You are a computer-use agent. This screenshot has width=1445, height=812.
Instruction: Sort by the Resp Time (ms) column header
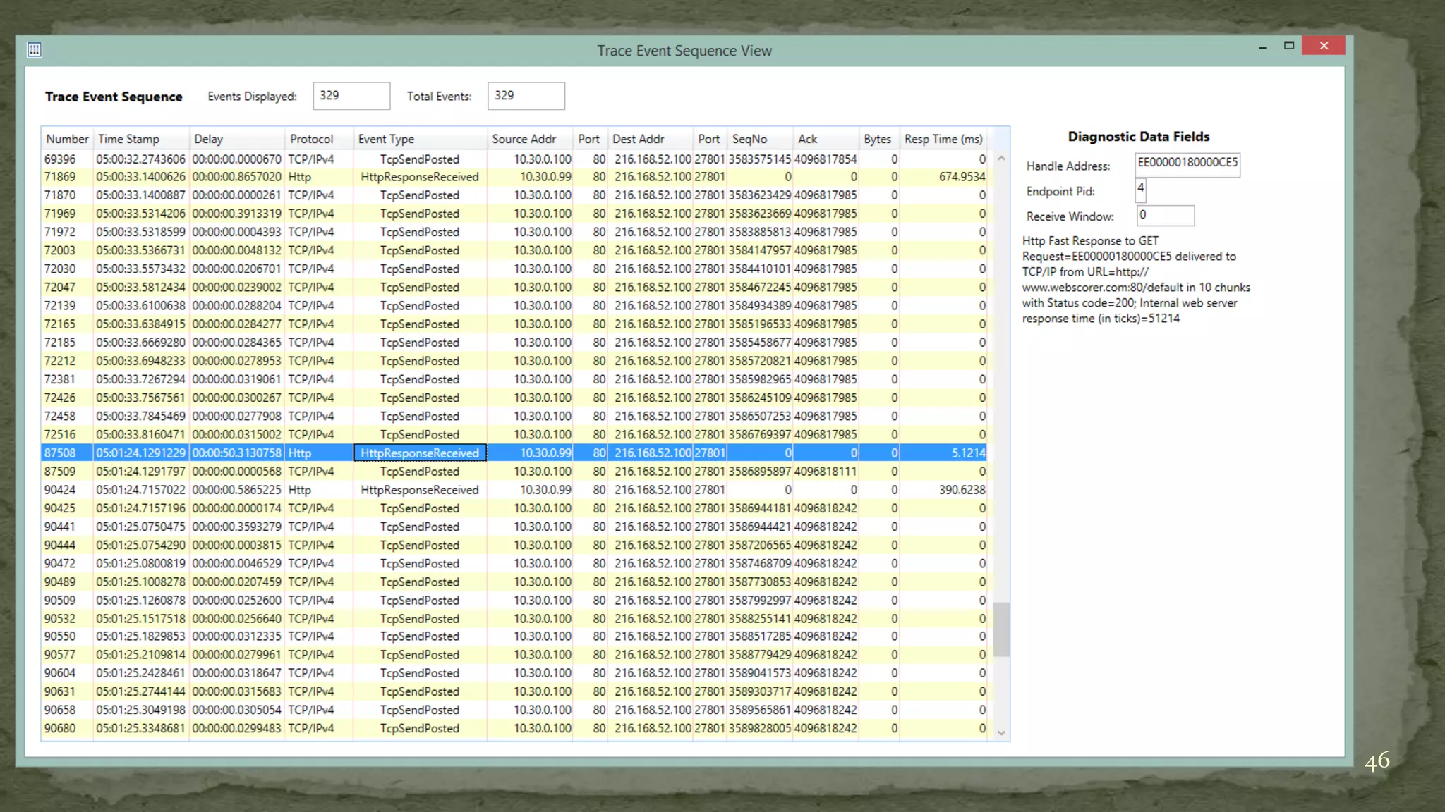(x=943, y=139)
